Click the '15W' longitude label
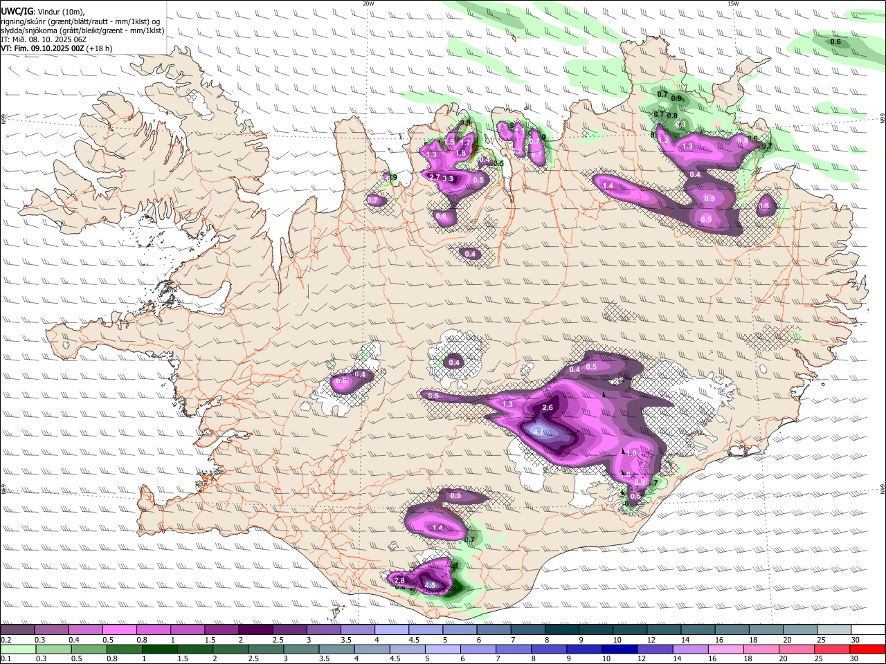The width and height of the screenshot is (886, 664). click(733, 3)
